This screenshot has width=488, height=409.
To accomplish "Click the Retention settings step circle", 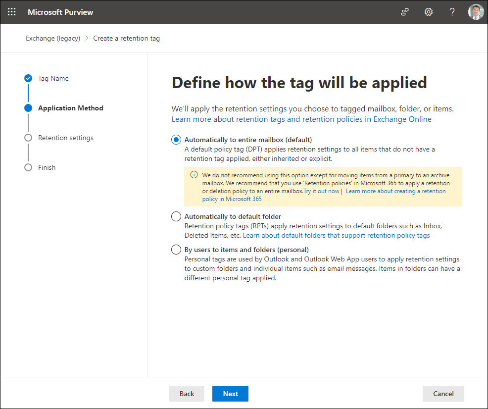I will (28, 138).
